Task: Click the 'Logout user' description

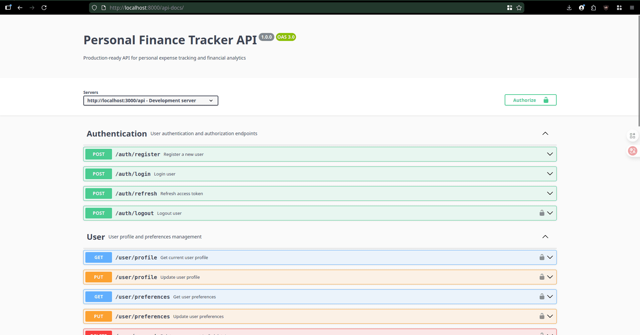Action: tap(169, 213)
